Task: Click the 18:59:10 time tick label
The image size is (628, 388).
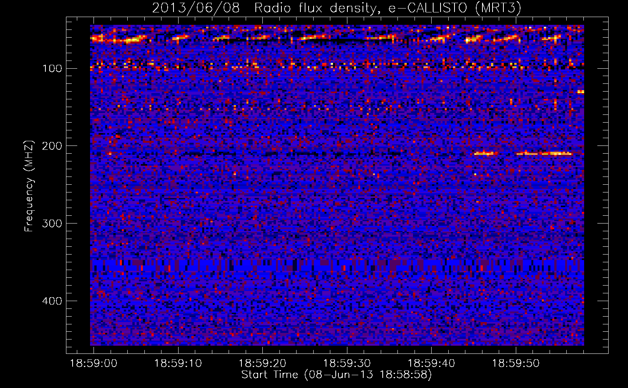Action: [x=178, y=364]
